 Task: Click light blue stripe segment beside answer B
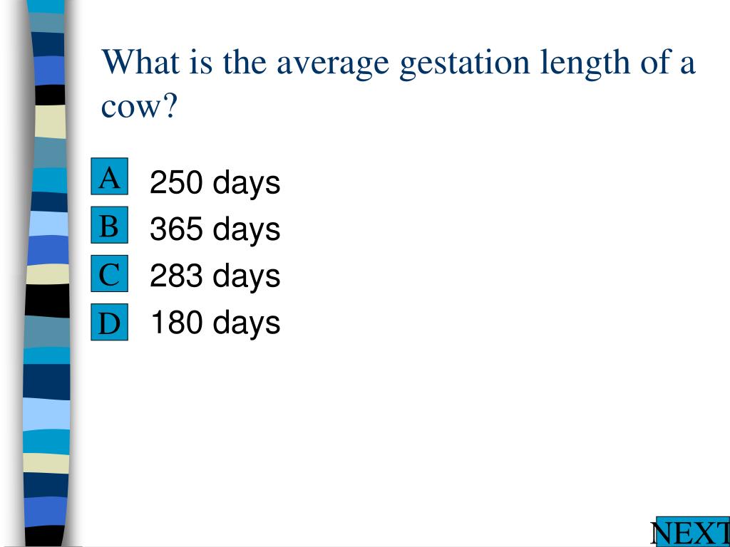click(49, 224)
